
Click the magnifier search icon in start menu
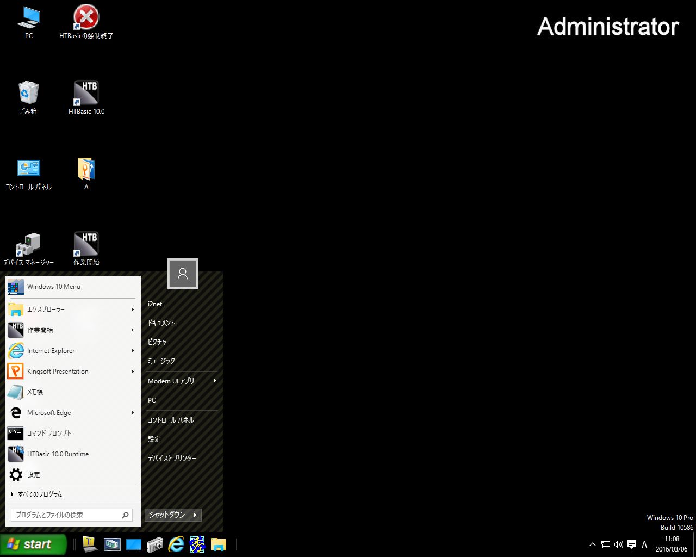click(x=126, y=515)
